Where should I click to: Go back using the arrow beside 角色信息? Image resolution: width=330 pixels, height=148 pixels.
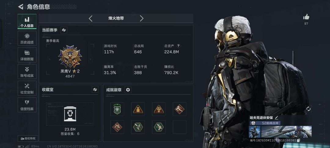point(21,7)
